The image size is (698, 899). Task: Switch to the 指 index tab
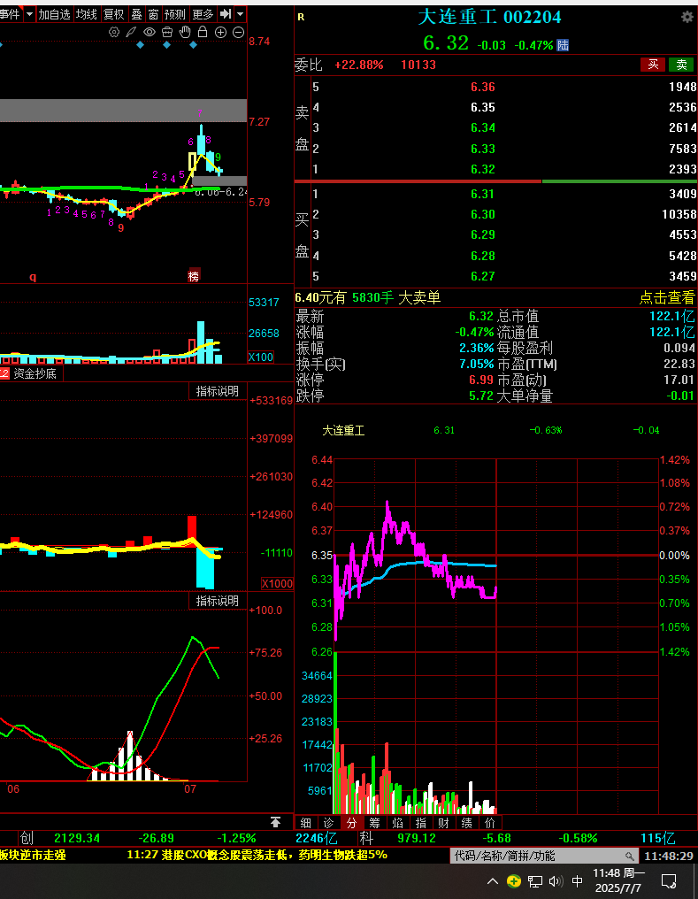pos(420,823)
